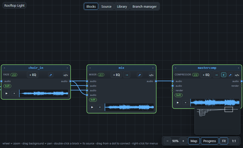
Task: Click the built status badge on mix
Action: click(x=93, y=100)
